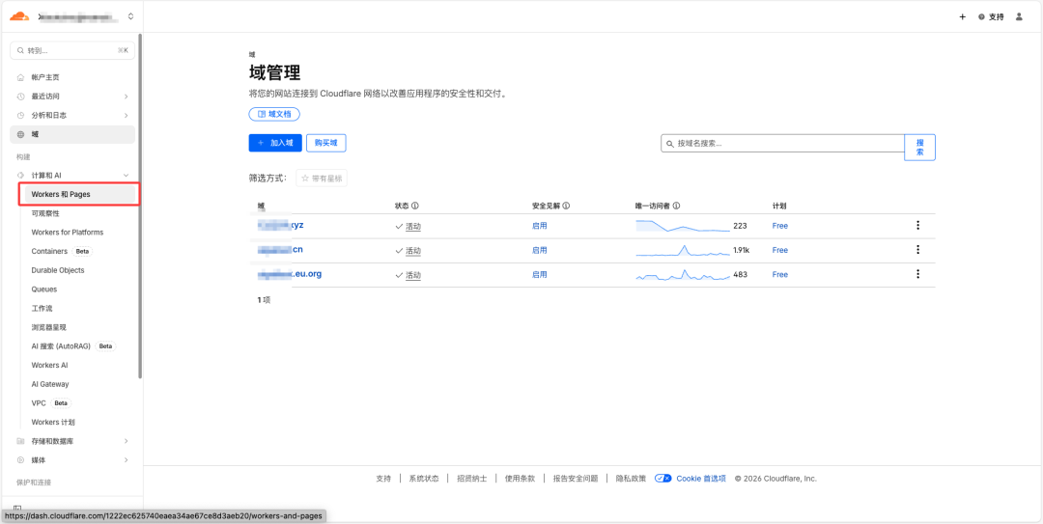Open the three-dot menu for .cn
This screenshot has width=1043, height=524.
coord(917,250)
